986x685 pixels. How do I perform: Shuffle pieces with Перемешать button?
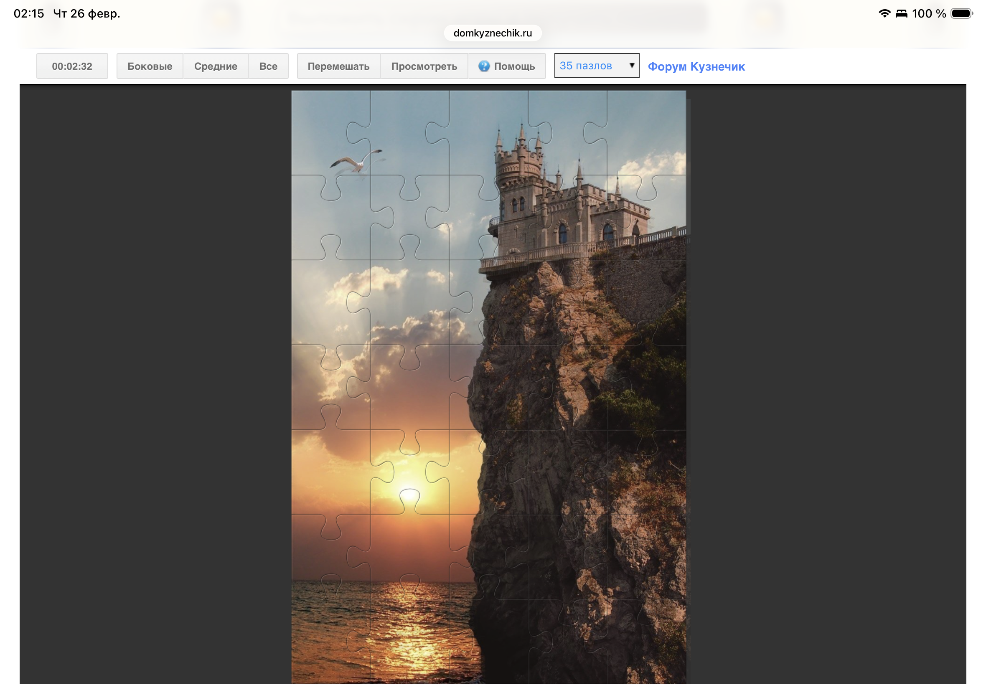(x=338, y=66)
